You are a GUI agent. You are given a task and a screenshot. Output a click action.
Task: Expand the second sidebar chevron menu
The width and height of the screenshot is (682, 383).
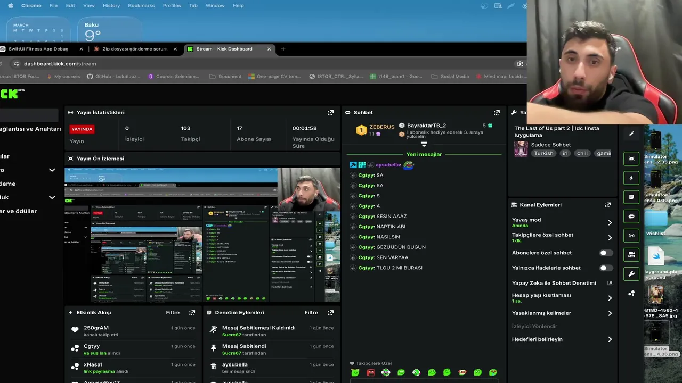(52, 197)
